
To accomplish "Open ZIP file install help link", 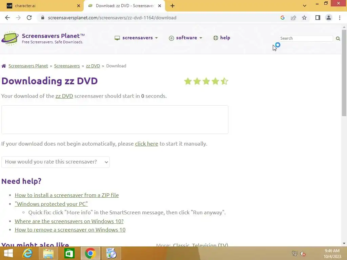I will click(x=67, y=195).
